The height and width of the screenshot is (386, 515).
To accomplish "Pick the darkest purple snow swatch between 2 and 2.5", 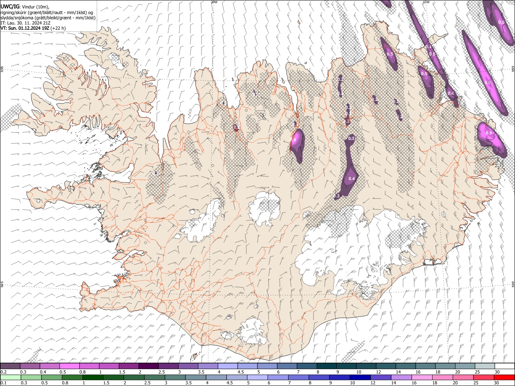I will click(x=148, y=366).
